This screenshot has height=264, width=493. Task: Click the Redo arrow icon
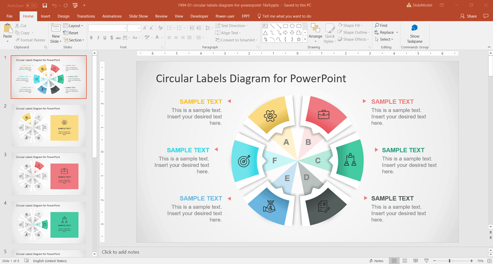point(66,5)
